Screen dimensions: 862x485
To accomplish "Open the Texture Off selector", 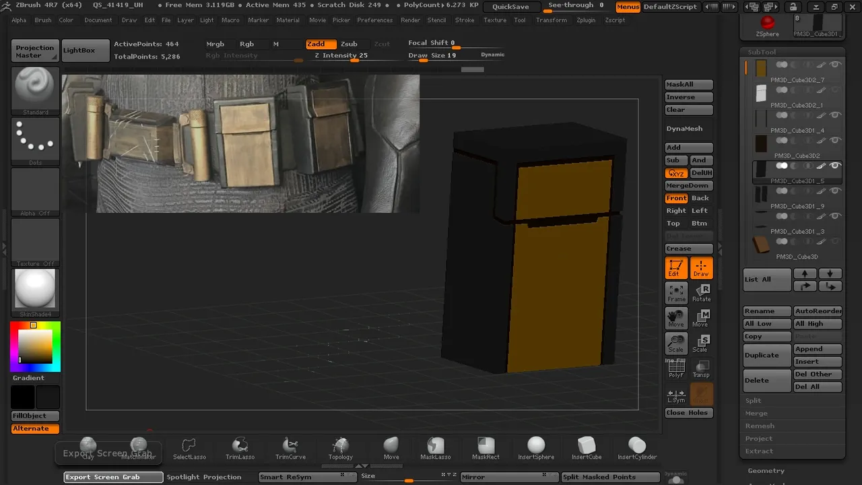I will (36, 243).
